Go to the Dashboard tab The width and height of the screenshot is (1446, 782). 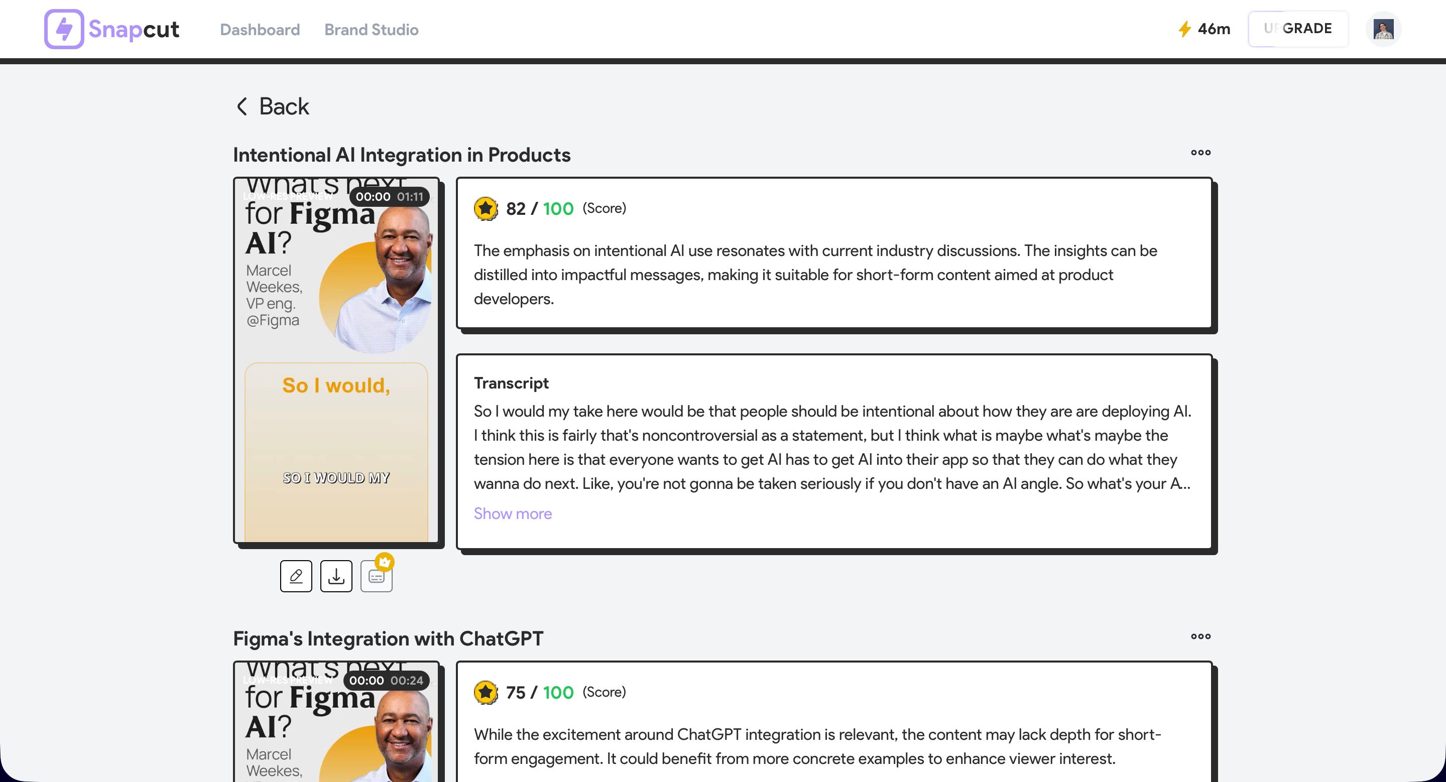[260, 30]
